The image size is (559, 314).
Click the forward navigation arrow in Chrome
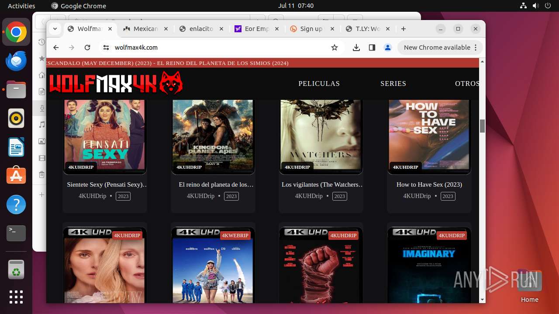pos(72,48)
